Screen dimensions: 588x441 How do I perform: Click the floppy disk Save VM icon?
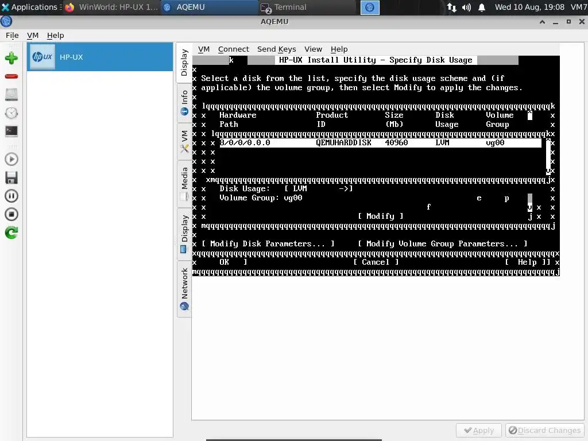click(11, 178)
